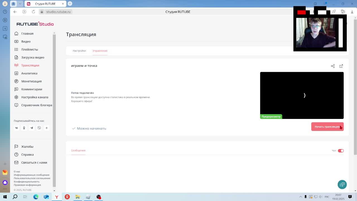The height and width of the screenshot is (201, 357).
Task: Reload the current page
Action: (x=33, y=12)
